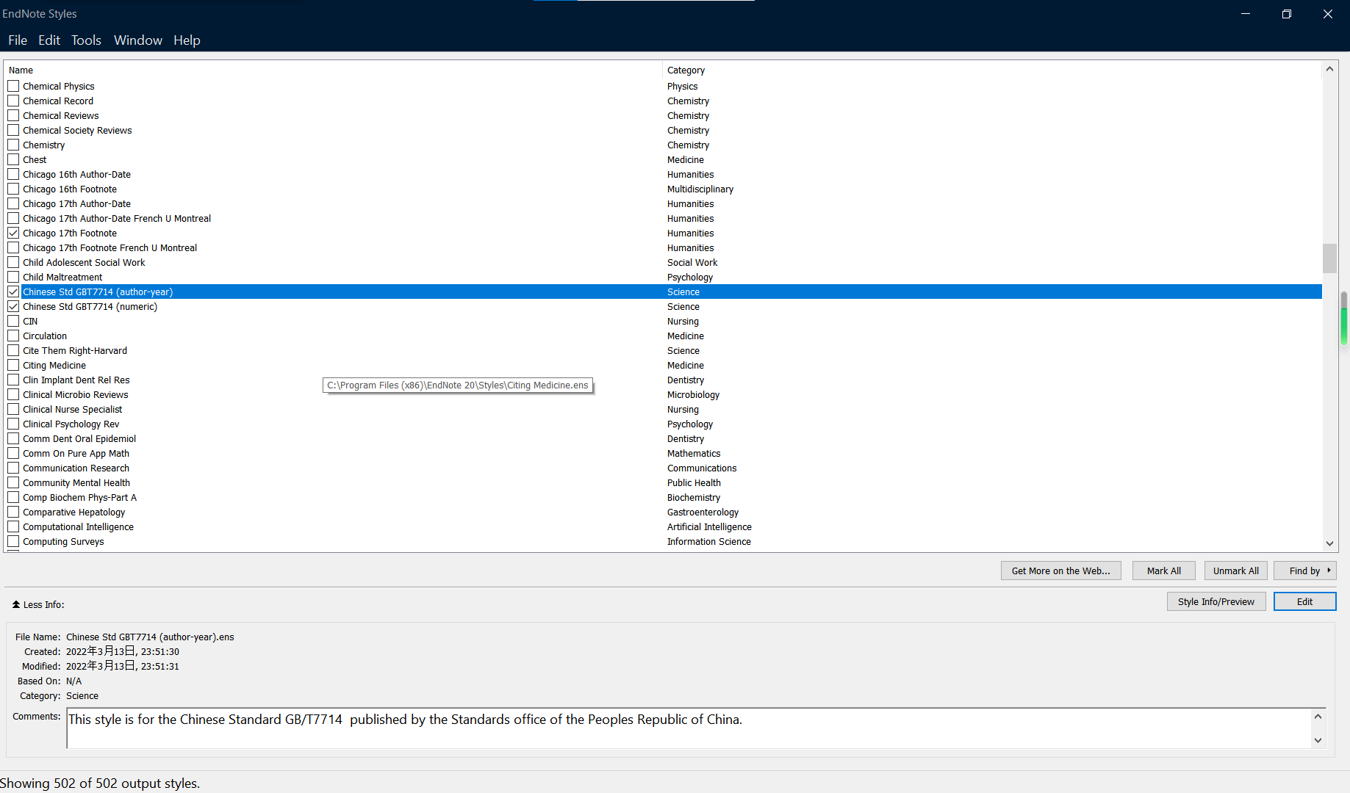Screen dimensions: 1350x793
Task: Click the styles list scrollbar thumb
Action: (x=1329, y=258)
